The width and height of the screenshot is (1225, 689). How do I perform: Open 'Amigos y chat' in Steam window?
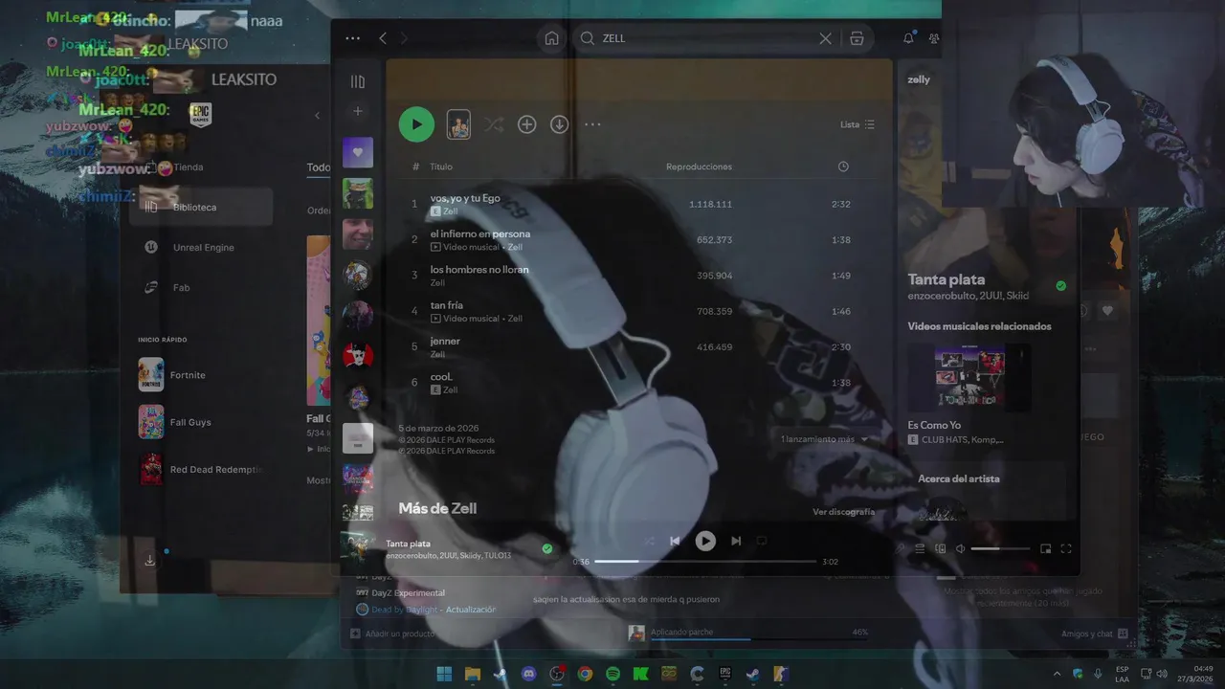(1095, 633)
